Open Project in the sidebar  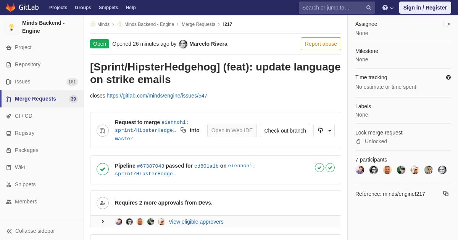click(x=42, y=47)
